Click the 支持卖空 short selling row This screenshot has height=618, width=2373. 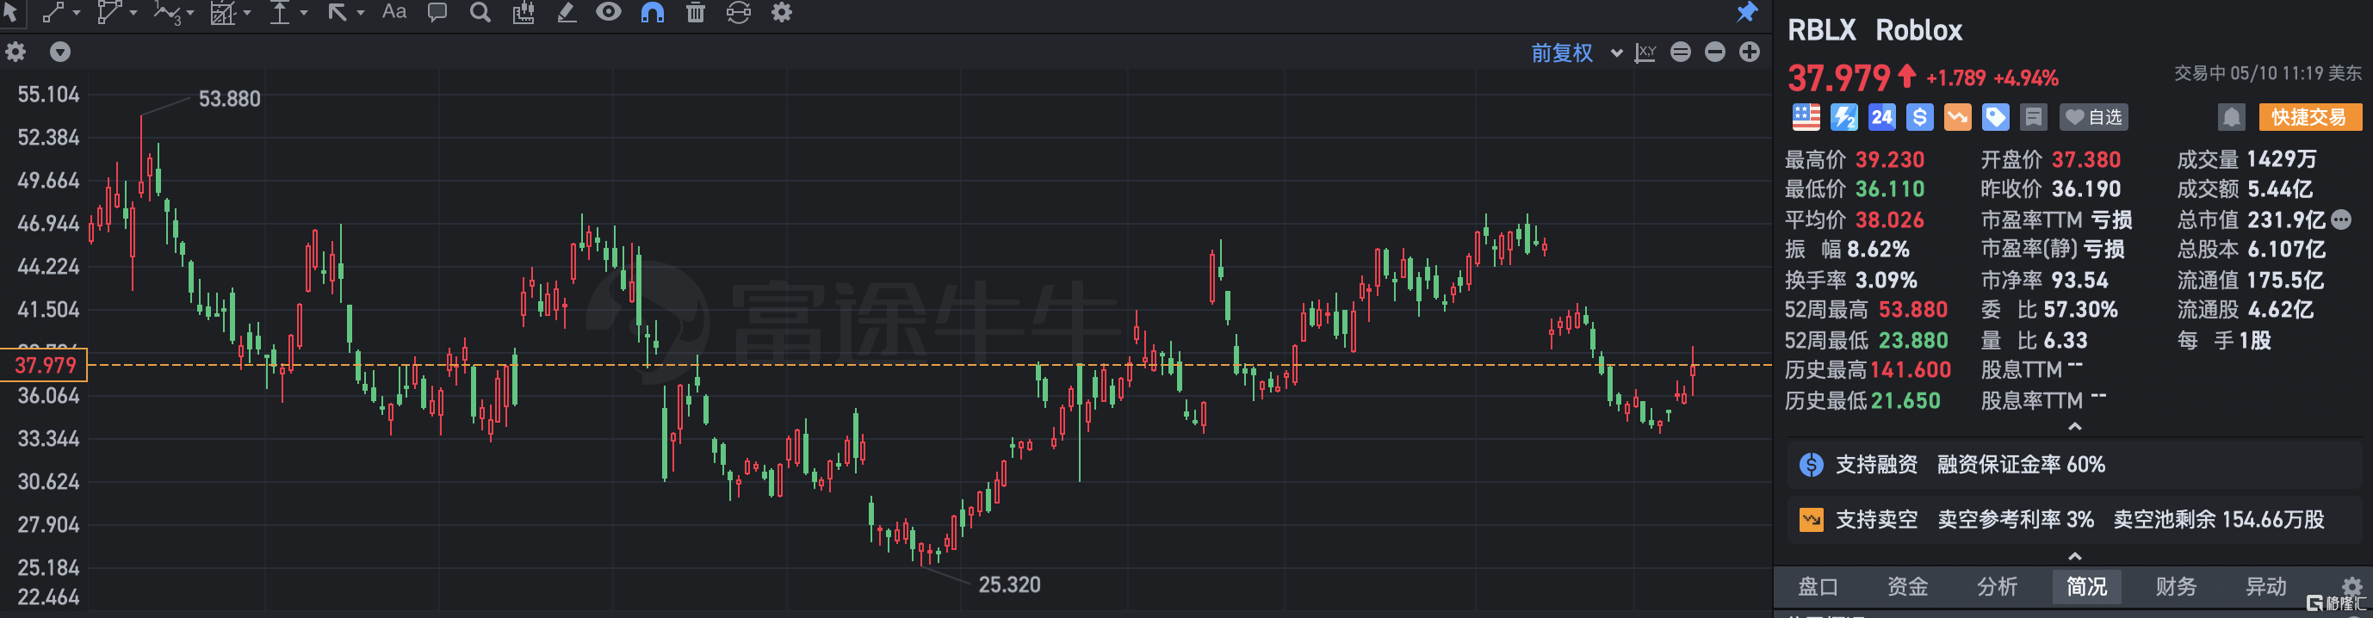click(x=2074, y=520)
